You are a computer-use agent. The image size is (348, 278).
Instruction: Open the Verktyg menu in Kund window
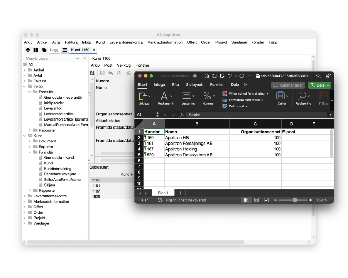click(124, 65)
